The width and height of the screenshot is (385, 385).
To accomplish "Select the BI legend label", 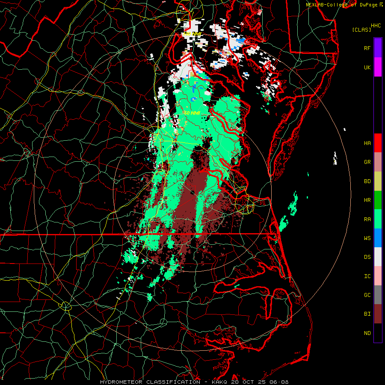I will (367, 314).
